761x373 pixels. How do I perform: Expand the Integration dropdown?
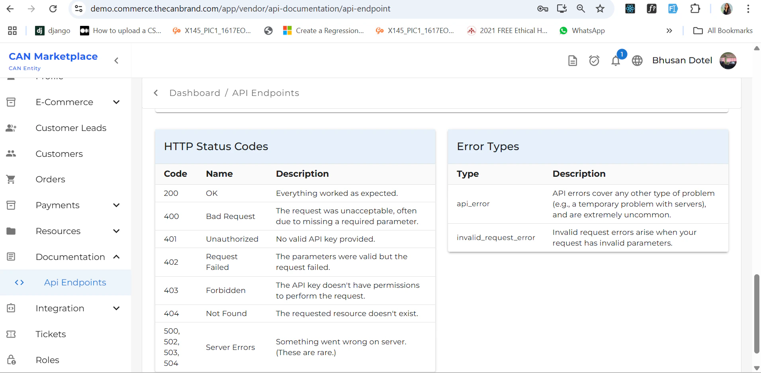click(x=116, y=309)
